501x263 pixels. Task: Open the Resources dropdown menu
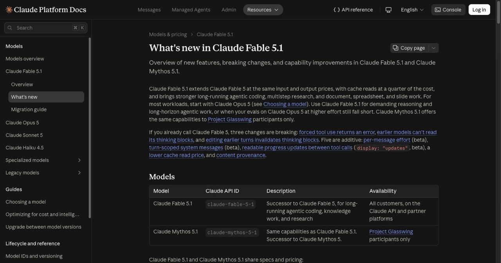pyautogui.click(x=263, y=10)
